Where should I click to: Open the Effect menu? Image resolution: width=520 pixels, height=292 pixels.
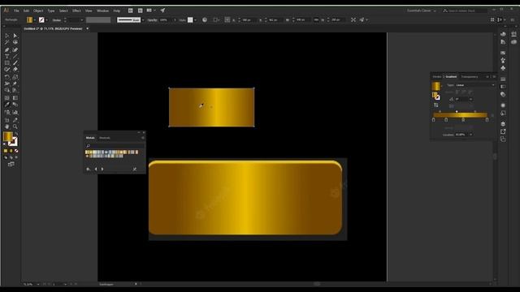click(76, 11)
